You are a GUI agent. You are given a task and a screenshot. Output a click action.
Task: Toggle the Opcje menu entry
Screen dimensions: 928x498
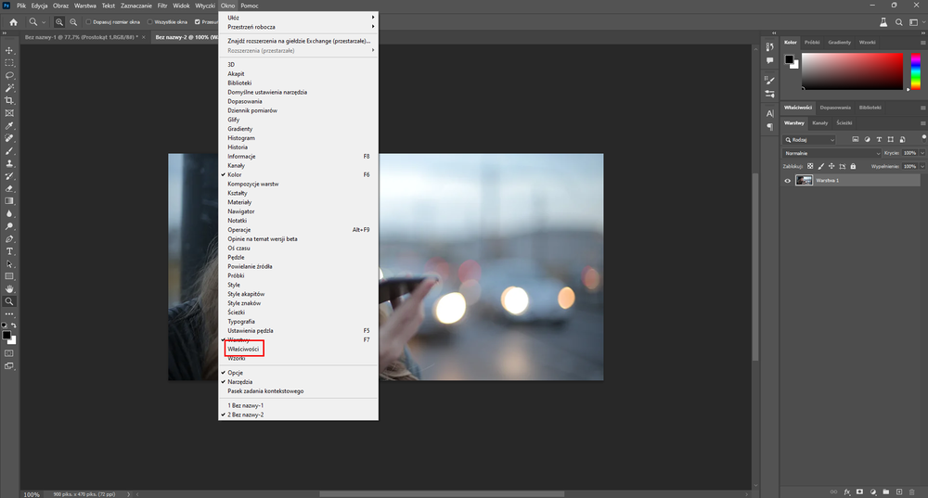tap(298, 373)
